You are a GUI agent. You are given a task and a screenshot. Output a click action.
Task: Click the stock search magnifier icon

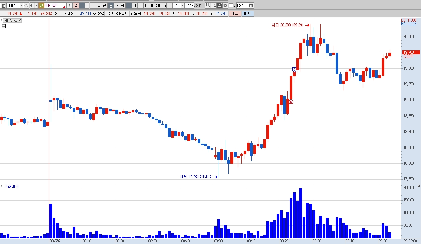pyautogui.click(x=26, y=5)
